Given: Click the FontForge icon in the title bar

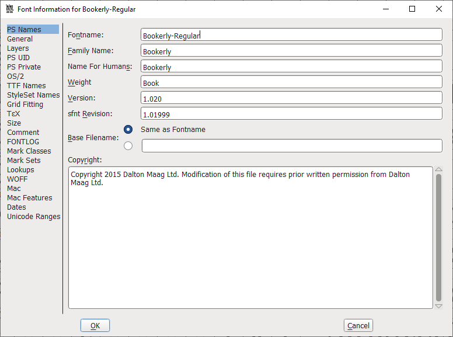Looking at the screenshot, I should click(9, 9).
